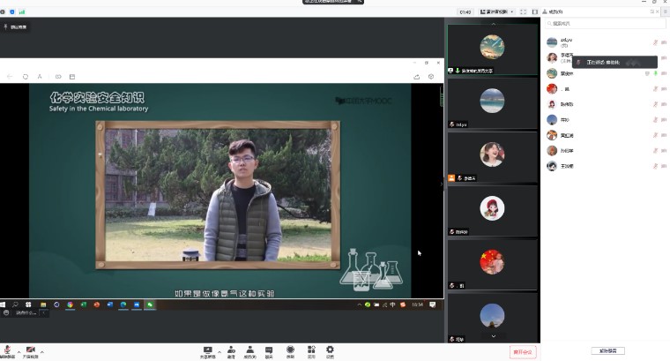Click the record icon

tap(290, 352)
